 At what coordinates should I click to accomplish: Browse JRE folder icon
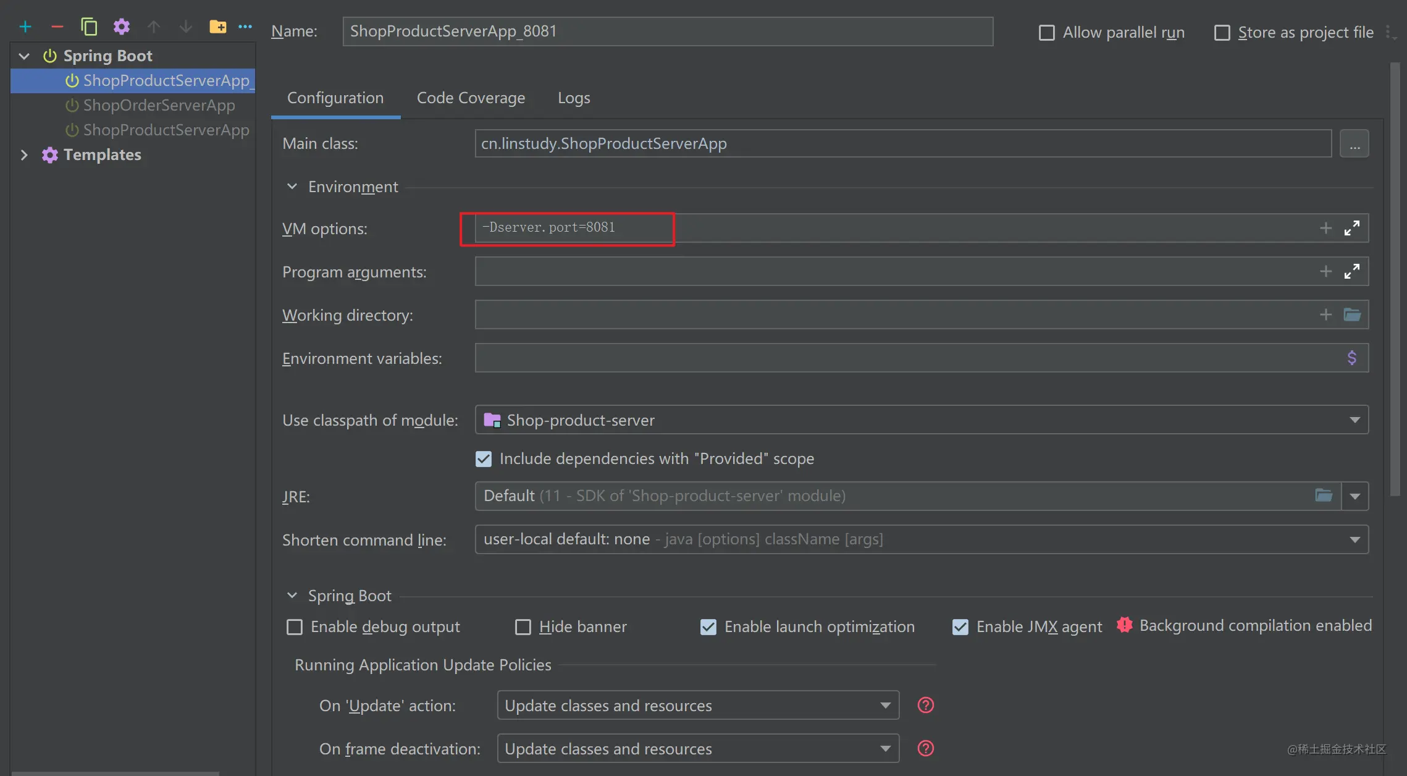[1324, 496]
